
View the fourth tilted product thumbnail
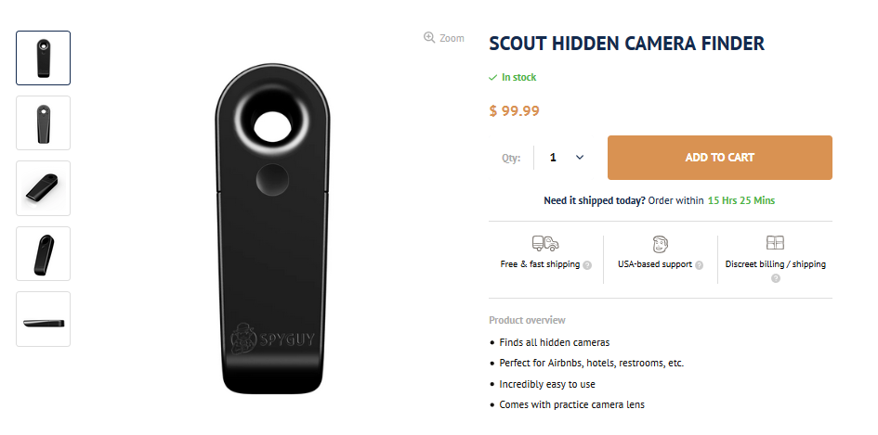click(x=43, y=253)
